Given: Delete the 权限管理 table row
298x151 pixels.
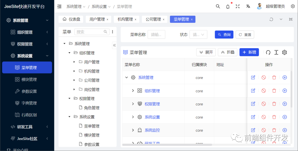Looking at the screenshot, I should click(x=274, y=104).
